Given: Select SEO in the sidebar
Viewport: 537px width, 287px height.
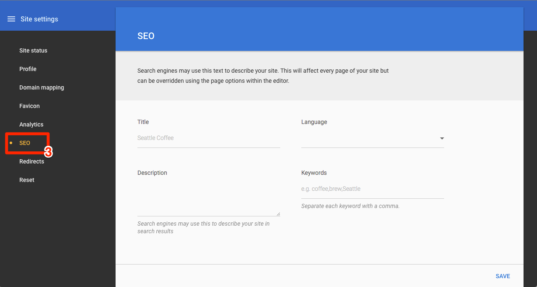Looking at the screenshot, I should coord(25,143).
